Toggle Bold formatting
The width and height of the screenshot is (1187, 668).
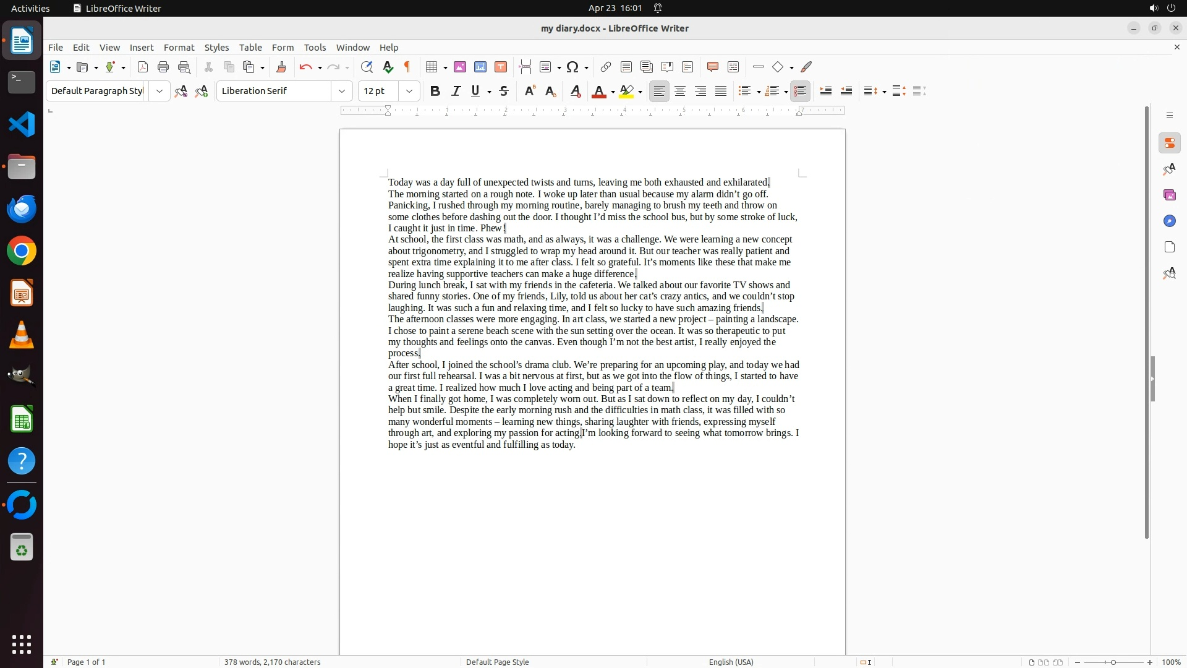435,92
